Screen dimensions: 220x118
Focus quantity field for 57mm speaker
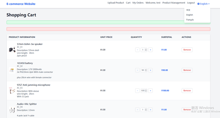(144, 50)
